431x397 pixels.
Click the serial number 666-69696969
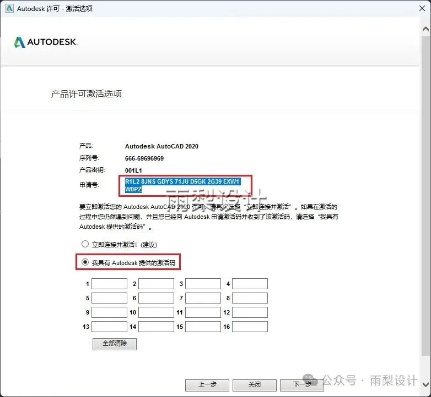pos(144,158)
